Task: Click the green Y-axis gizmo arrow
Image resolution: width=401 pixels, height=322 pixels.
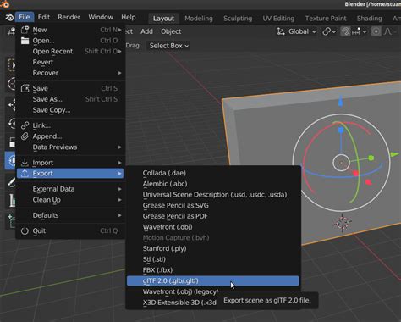Action: pos(394,154)
